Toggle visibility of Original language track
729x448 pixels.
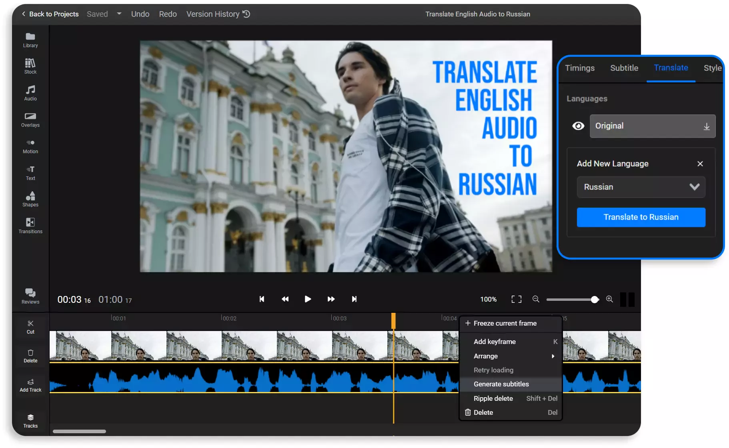(x=578, y=126)
